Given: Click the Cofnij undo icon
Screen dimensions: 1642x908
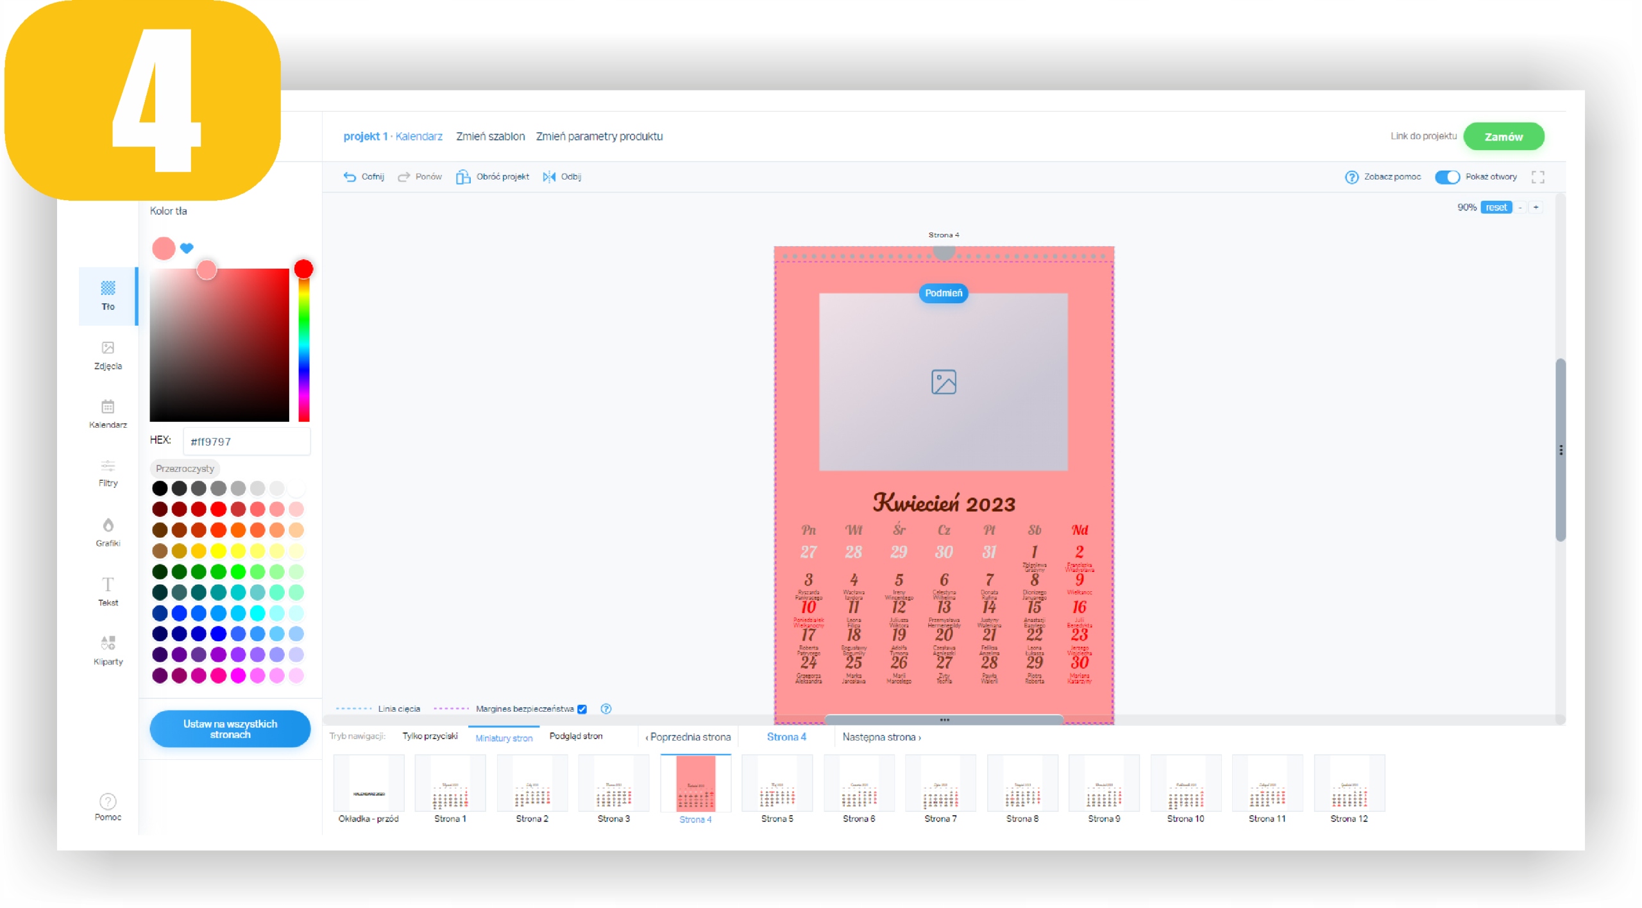Looking at the screenshot, I should point(350,177).
